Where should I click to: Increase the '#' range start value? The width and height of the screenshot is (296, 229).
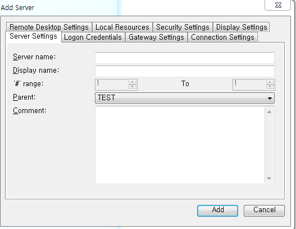133,82
